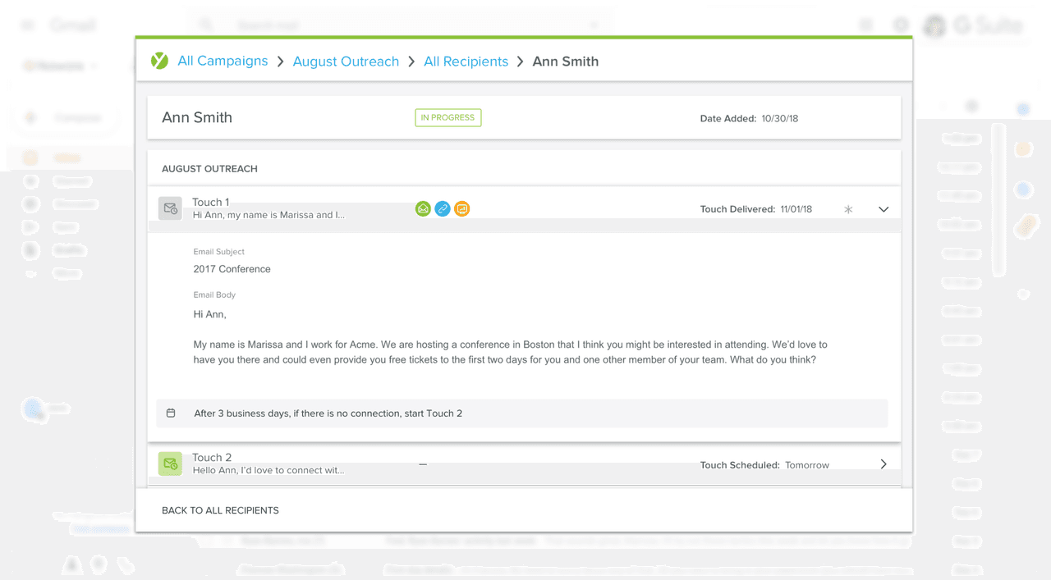
Task: Open Gmail settings gear icon
Action: coord(901,25)
